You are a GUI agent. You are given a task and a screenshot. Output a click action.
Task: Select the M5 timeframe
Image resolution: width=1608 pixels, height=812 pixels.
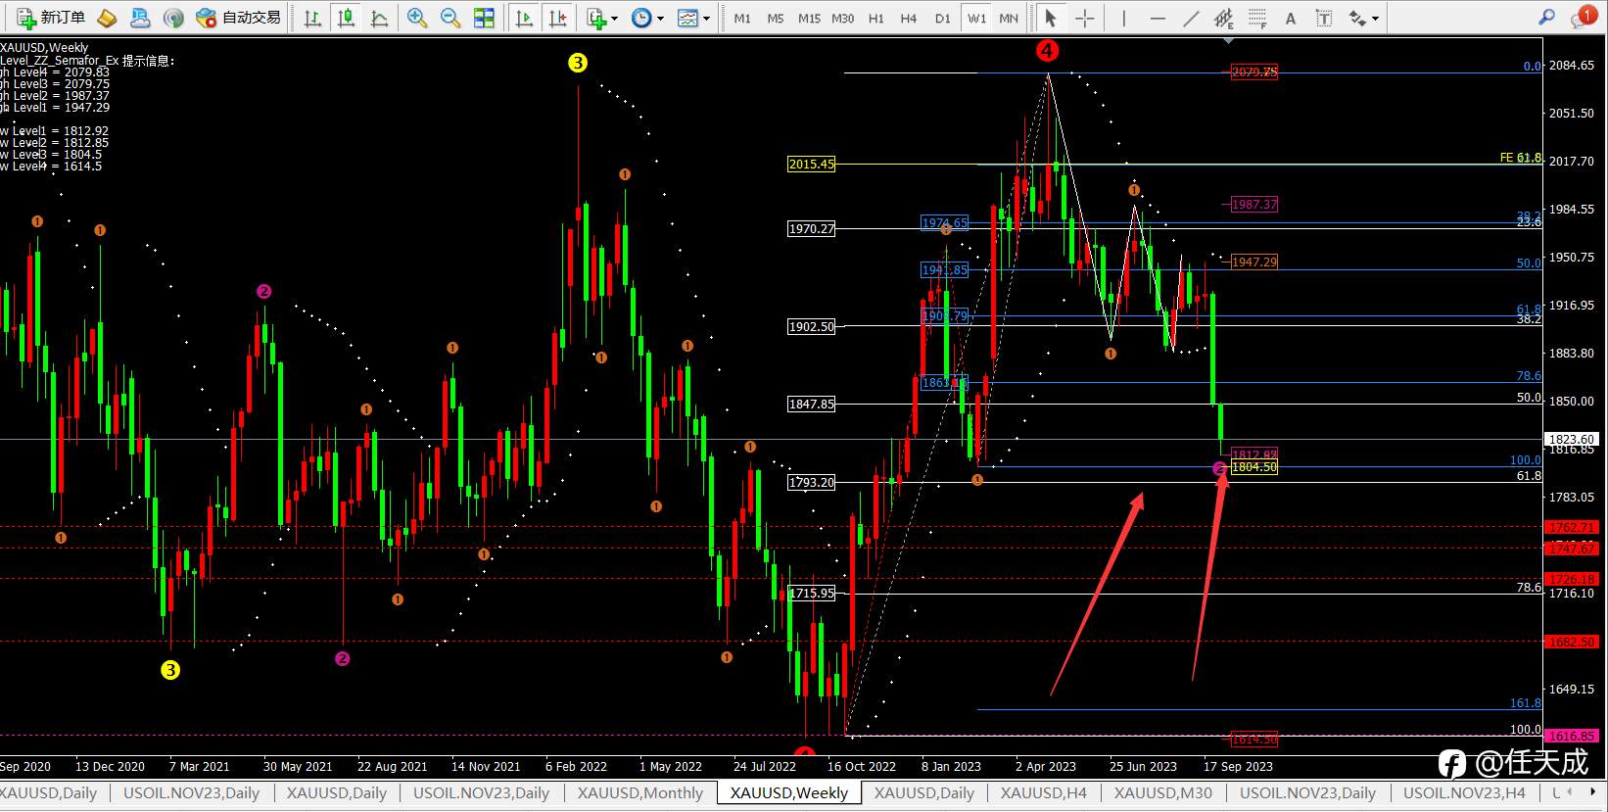click(x=776, y=18)
